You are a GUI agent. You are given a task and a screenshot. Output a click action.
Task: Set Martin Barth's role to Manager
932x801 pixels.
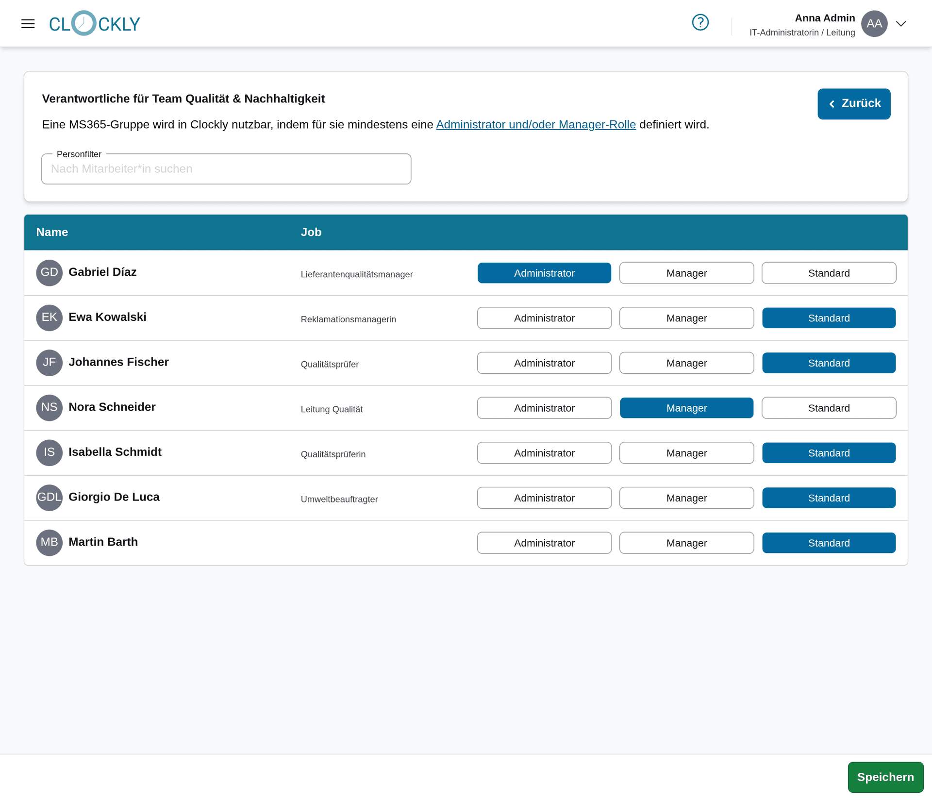(686, 543)
